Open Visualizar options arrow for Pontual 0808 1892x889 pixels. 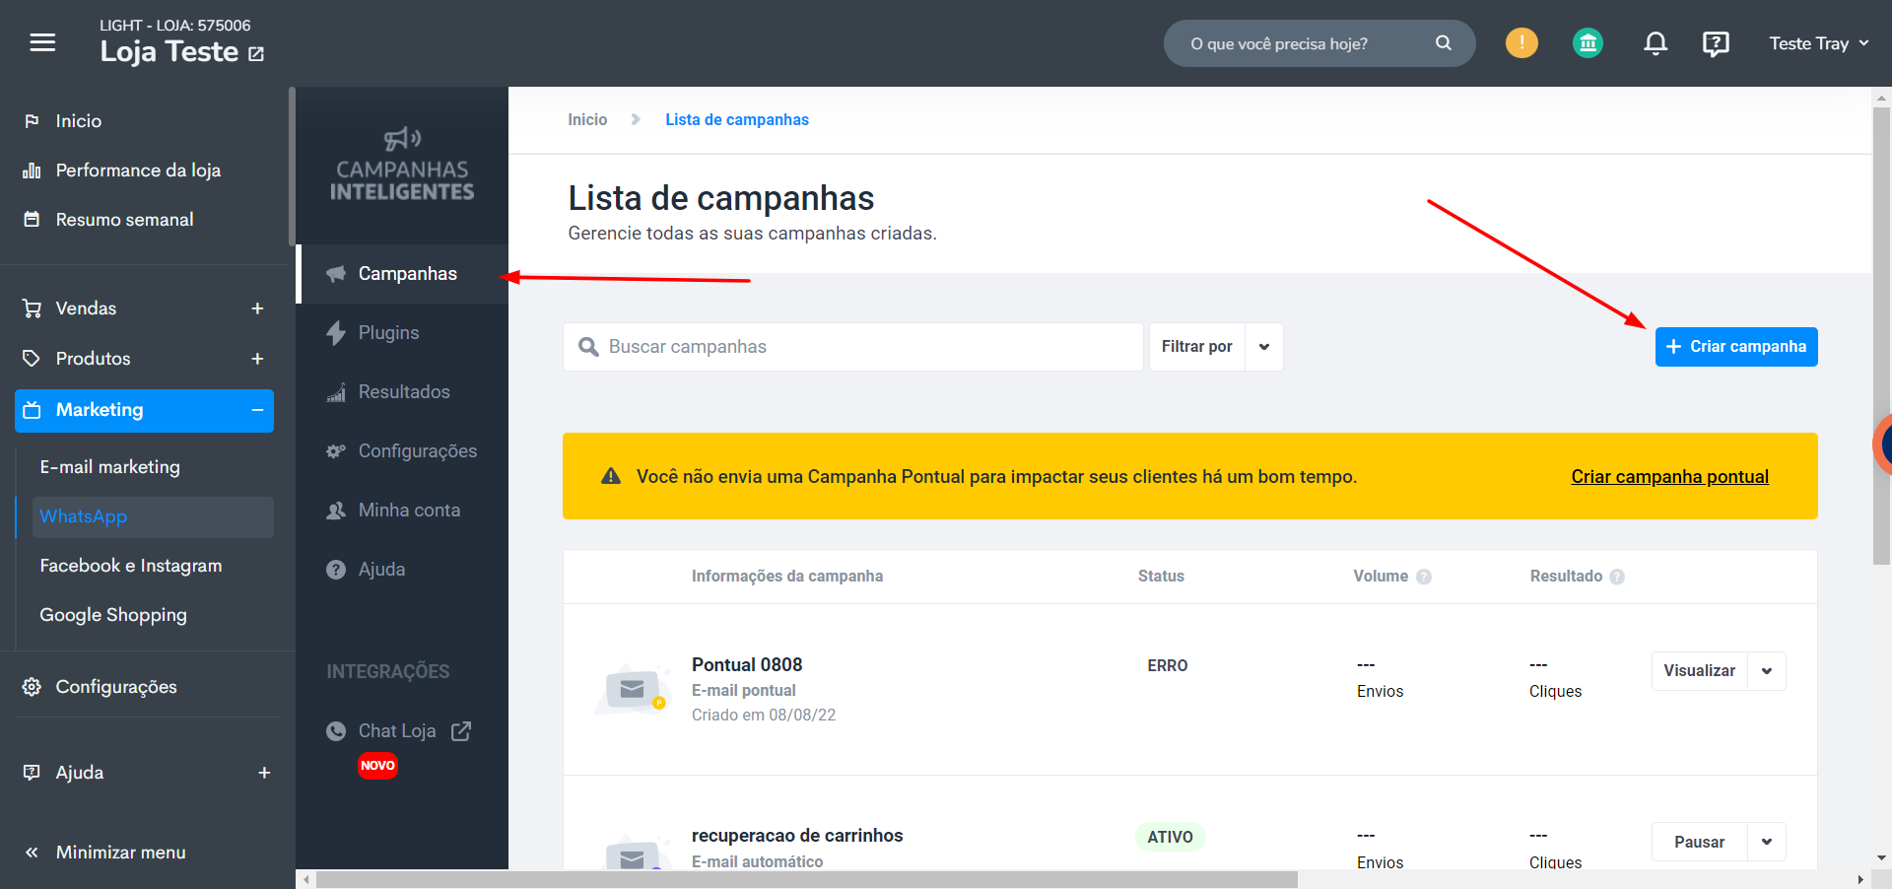click(1767, 671)
